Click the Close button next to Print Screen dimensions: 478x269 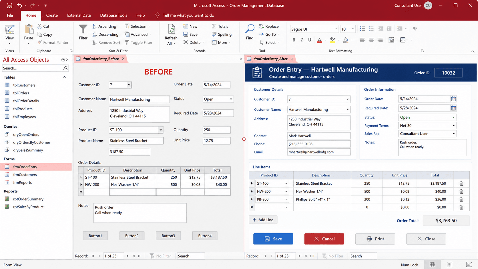pyautogui.click(x=426, y=239)
